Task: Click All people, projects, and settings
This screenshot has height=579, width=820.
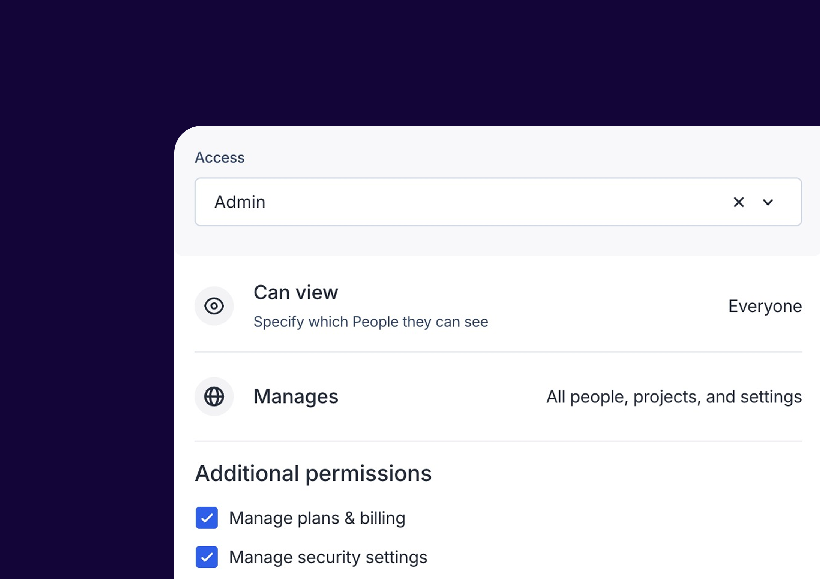Action: click(673, 396)
